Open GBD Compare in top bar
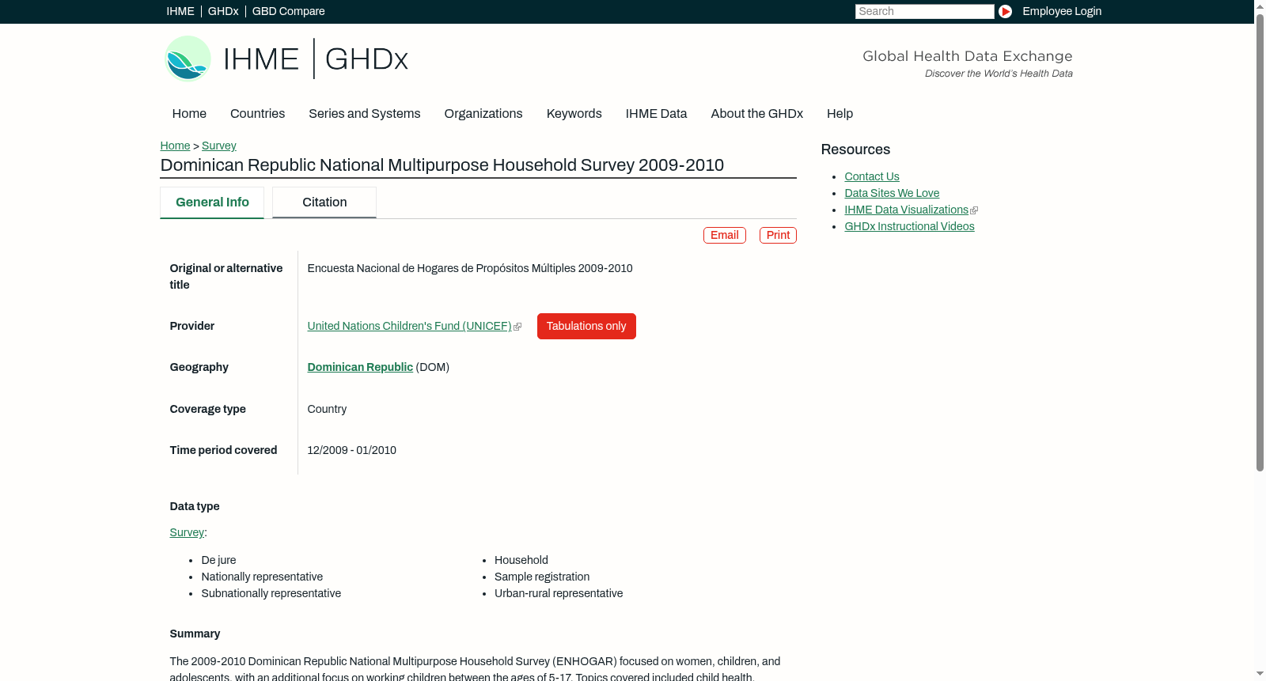 point(288,11)
